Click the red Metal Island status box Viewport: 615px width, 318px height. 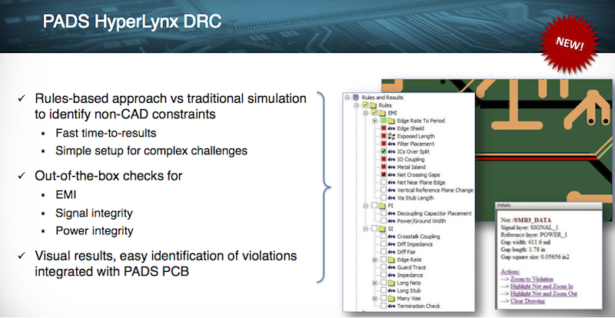pos(383,167)
